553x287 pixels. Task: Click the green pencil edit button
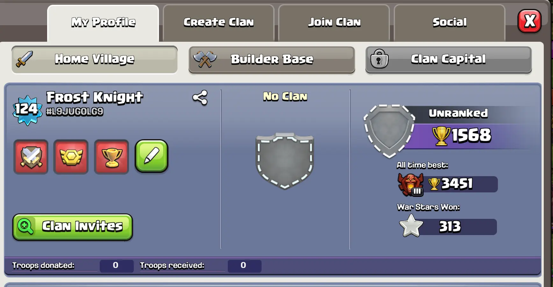[x=152, y=156]
